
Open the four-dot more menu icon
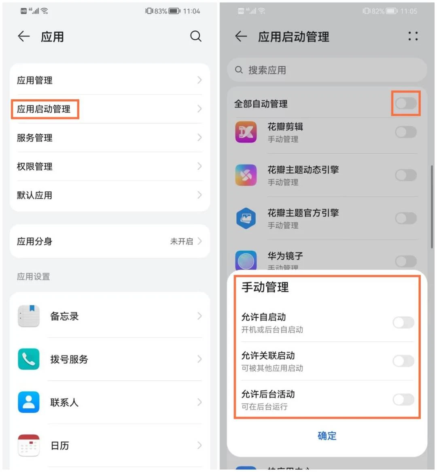click(413, 36)
